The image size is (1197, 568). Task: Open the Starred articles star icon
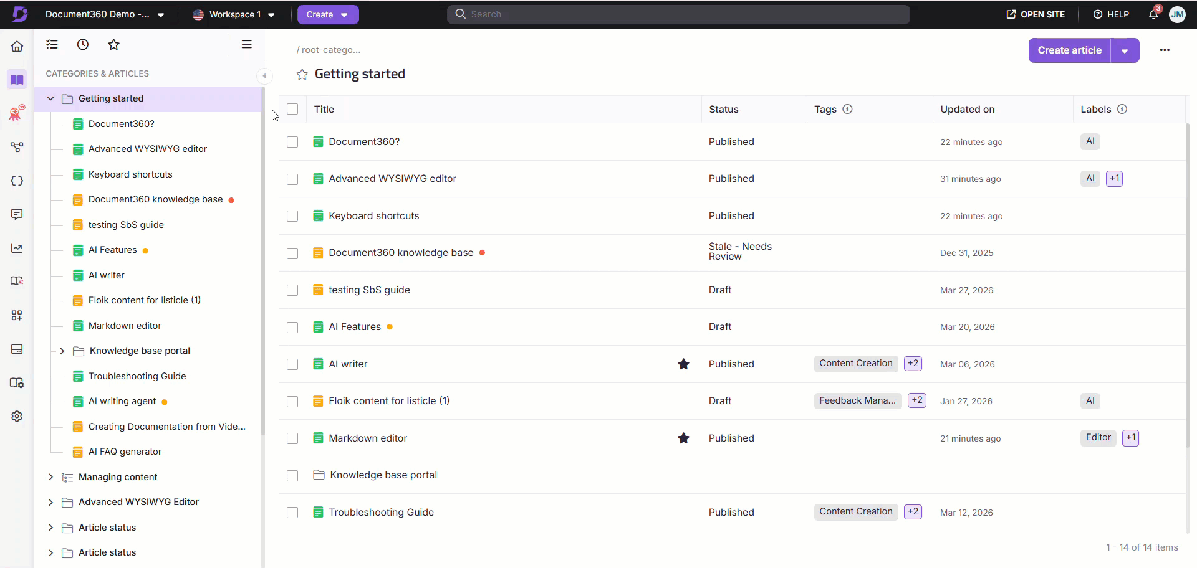[113, 44]
